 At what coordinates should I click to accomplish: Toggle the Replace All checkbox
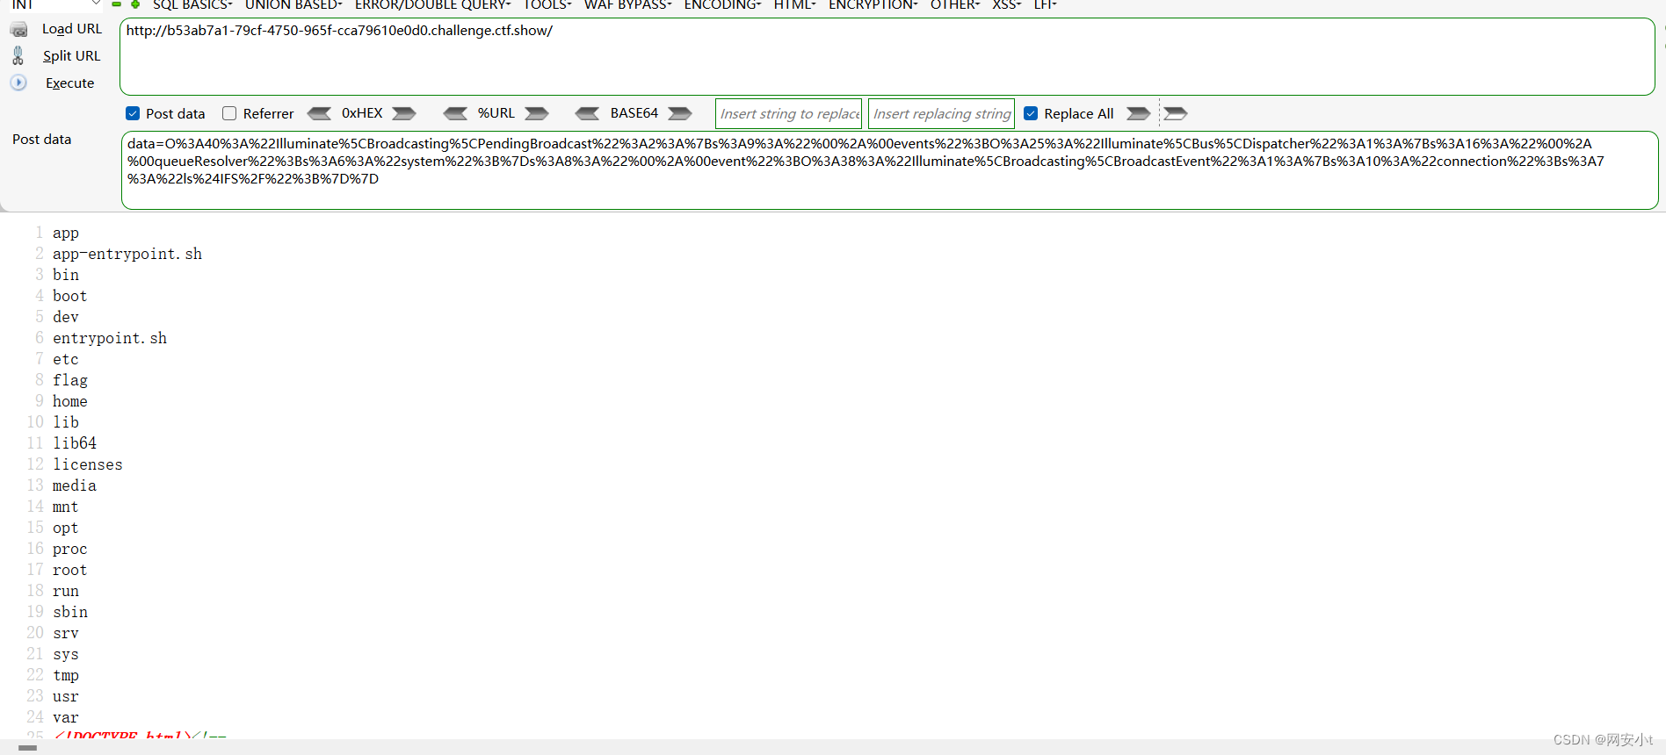[1031, 113]
